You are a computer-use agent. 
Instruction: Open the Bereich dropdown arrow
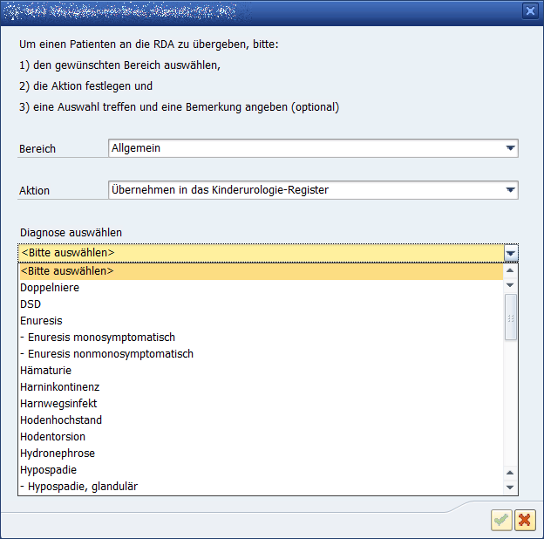click(x=511, y=148)
